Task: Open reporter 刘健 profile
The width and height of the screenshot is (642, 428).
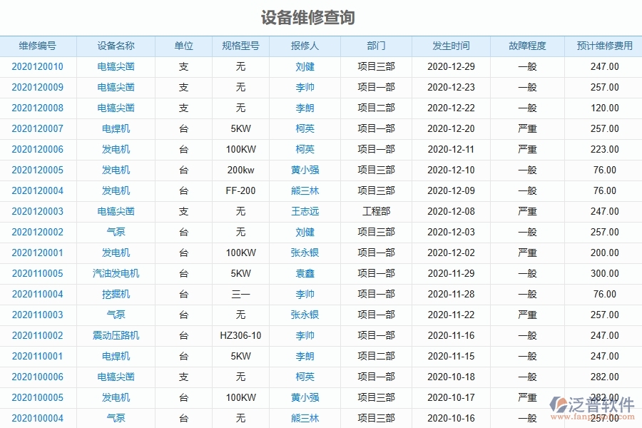Action: pyautogui.click(x=305, y=66)
